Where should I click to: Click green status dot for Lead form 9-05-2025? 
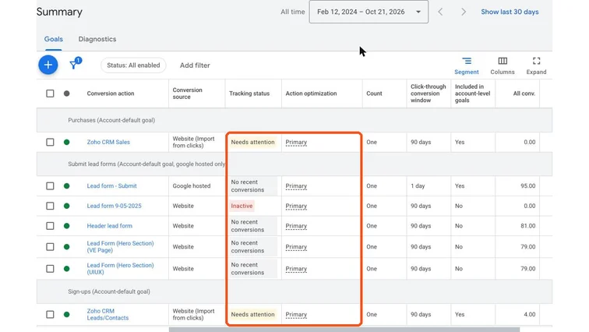[66, 206]
